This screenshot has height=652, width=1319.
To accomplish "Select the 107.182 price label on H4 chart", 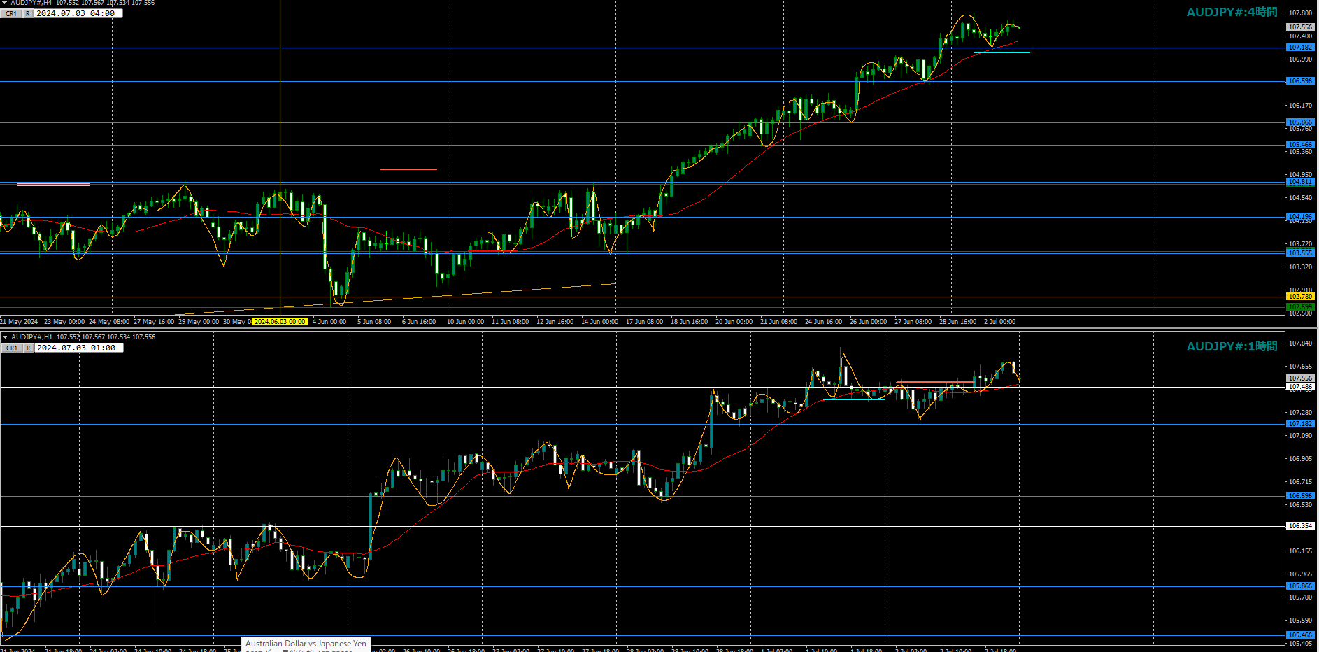I will (x=1301, y=48).
